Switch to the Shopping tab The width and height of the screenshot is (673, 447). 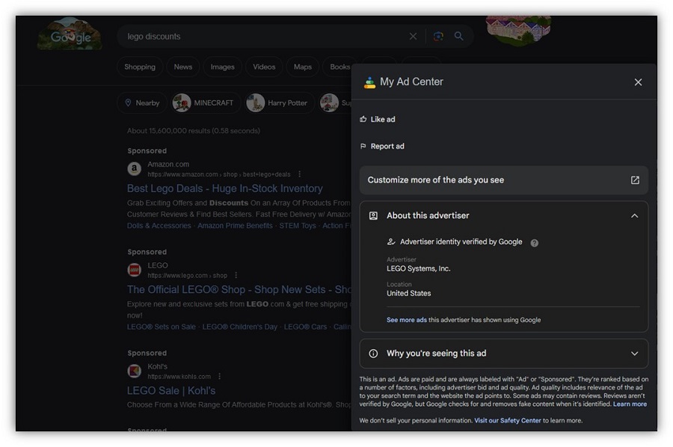tap(140, 67)
